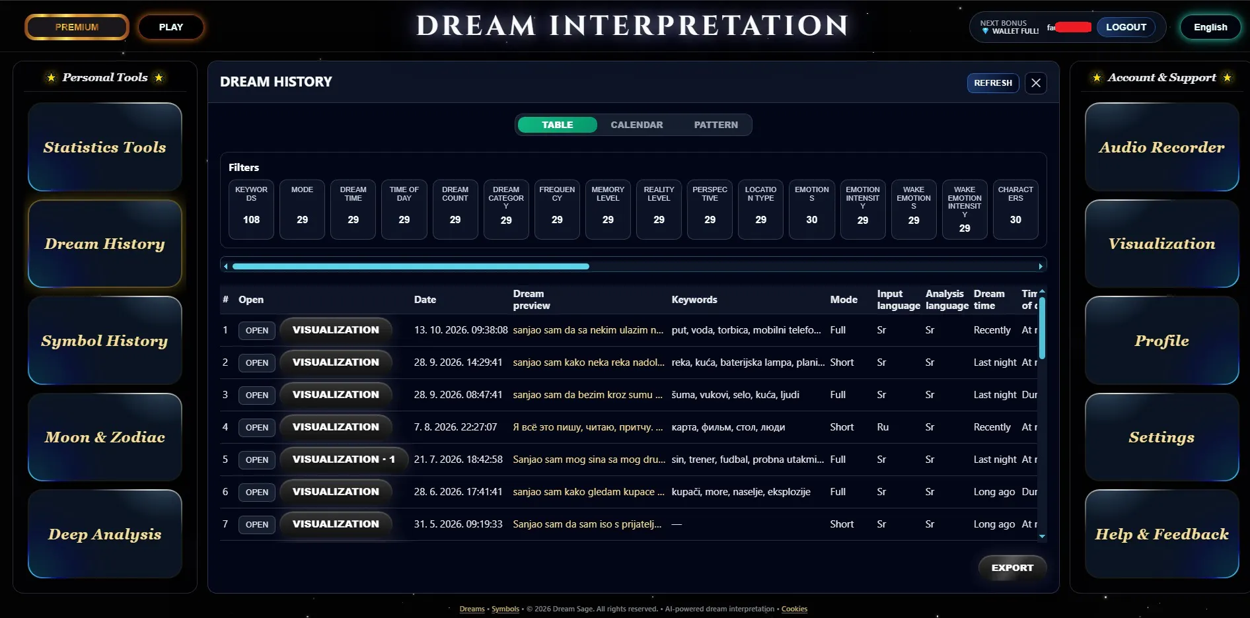Open the Characters filter
The image size is (1250, 618).
pyautogui.click(x=1015, y=209)
